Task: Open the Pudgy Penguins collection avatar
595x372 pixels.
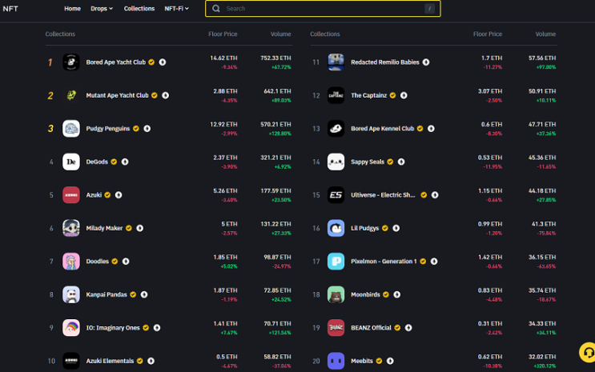Action: (x=71, y=129)
